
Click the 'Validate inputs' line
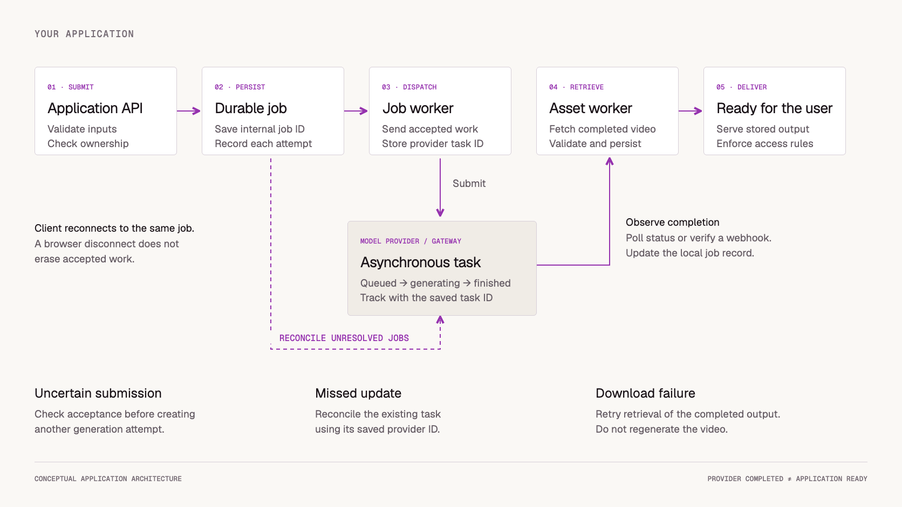tap(82, 129)
